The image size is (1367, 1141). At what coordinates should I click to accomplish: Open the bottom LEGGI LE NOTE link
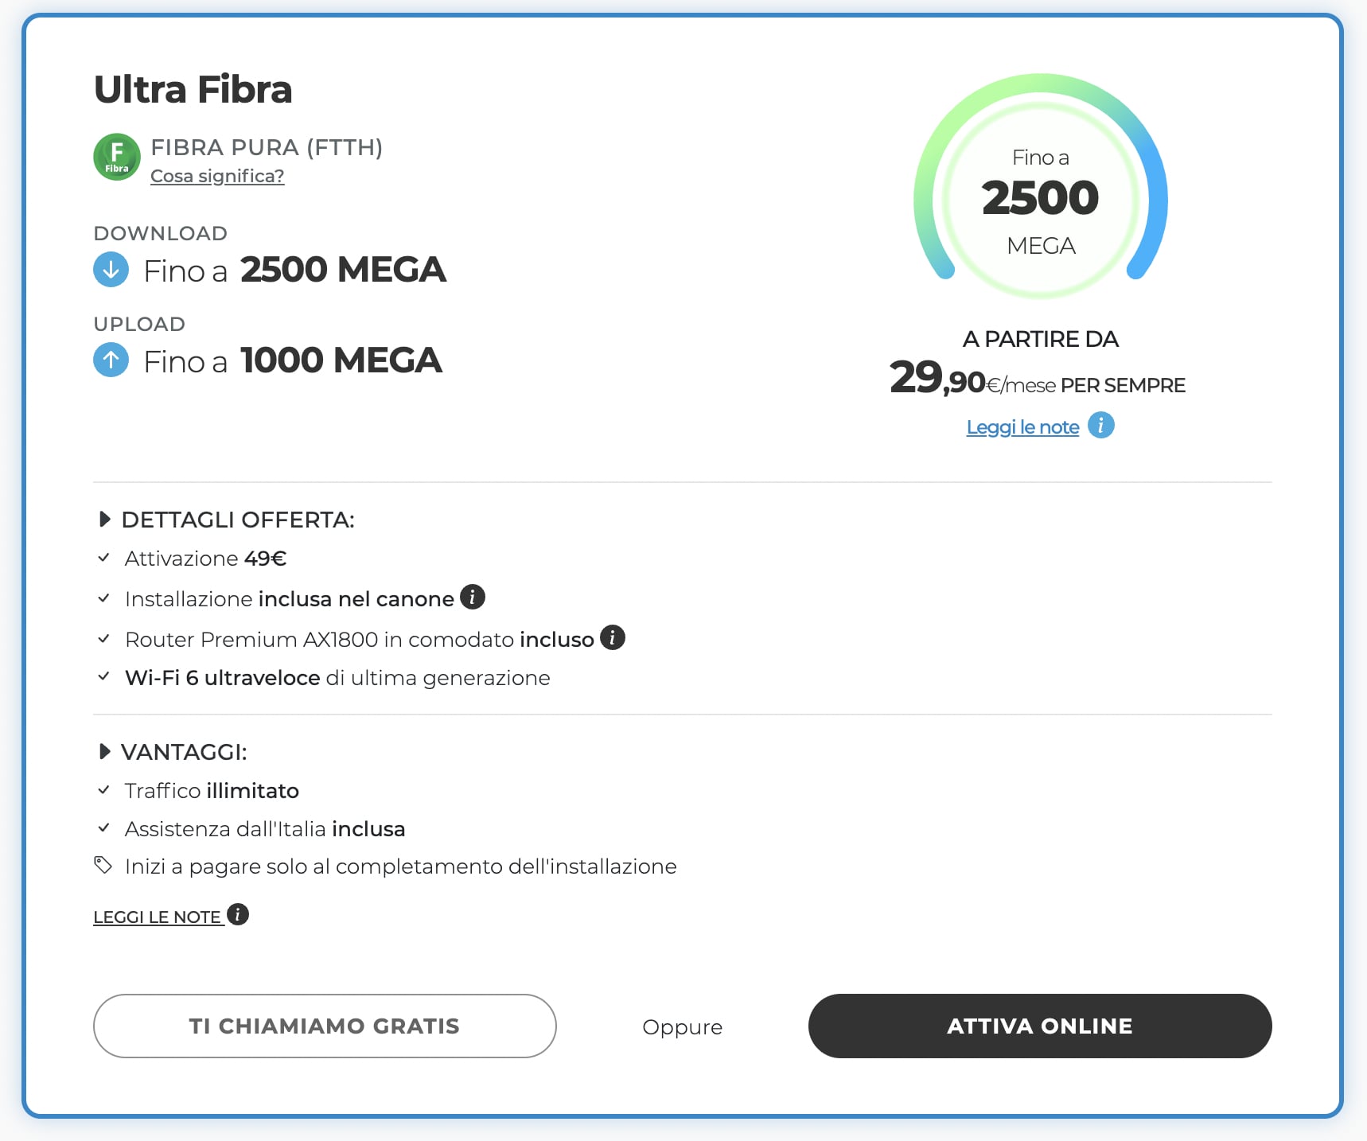tap(158, 917)
